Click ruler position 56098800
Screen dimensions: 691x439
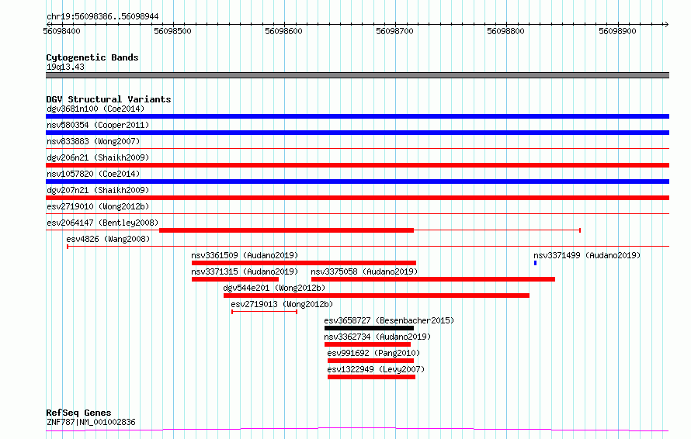(506, 31)
